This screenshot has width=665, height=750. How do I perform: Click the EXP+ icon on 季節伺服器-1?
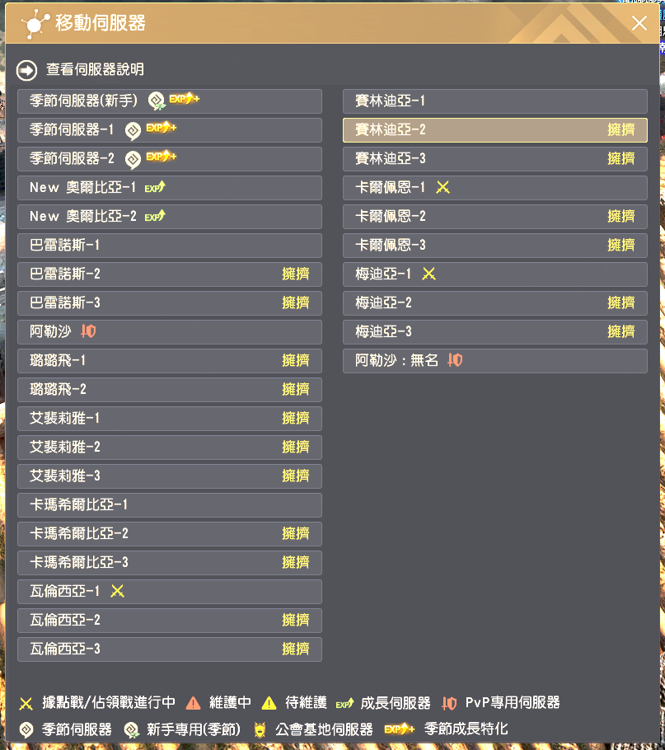click(162, 128)
